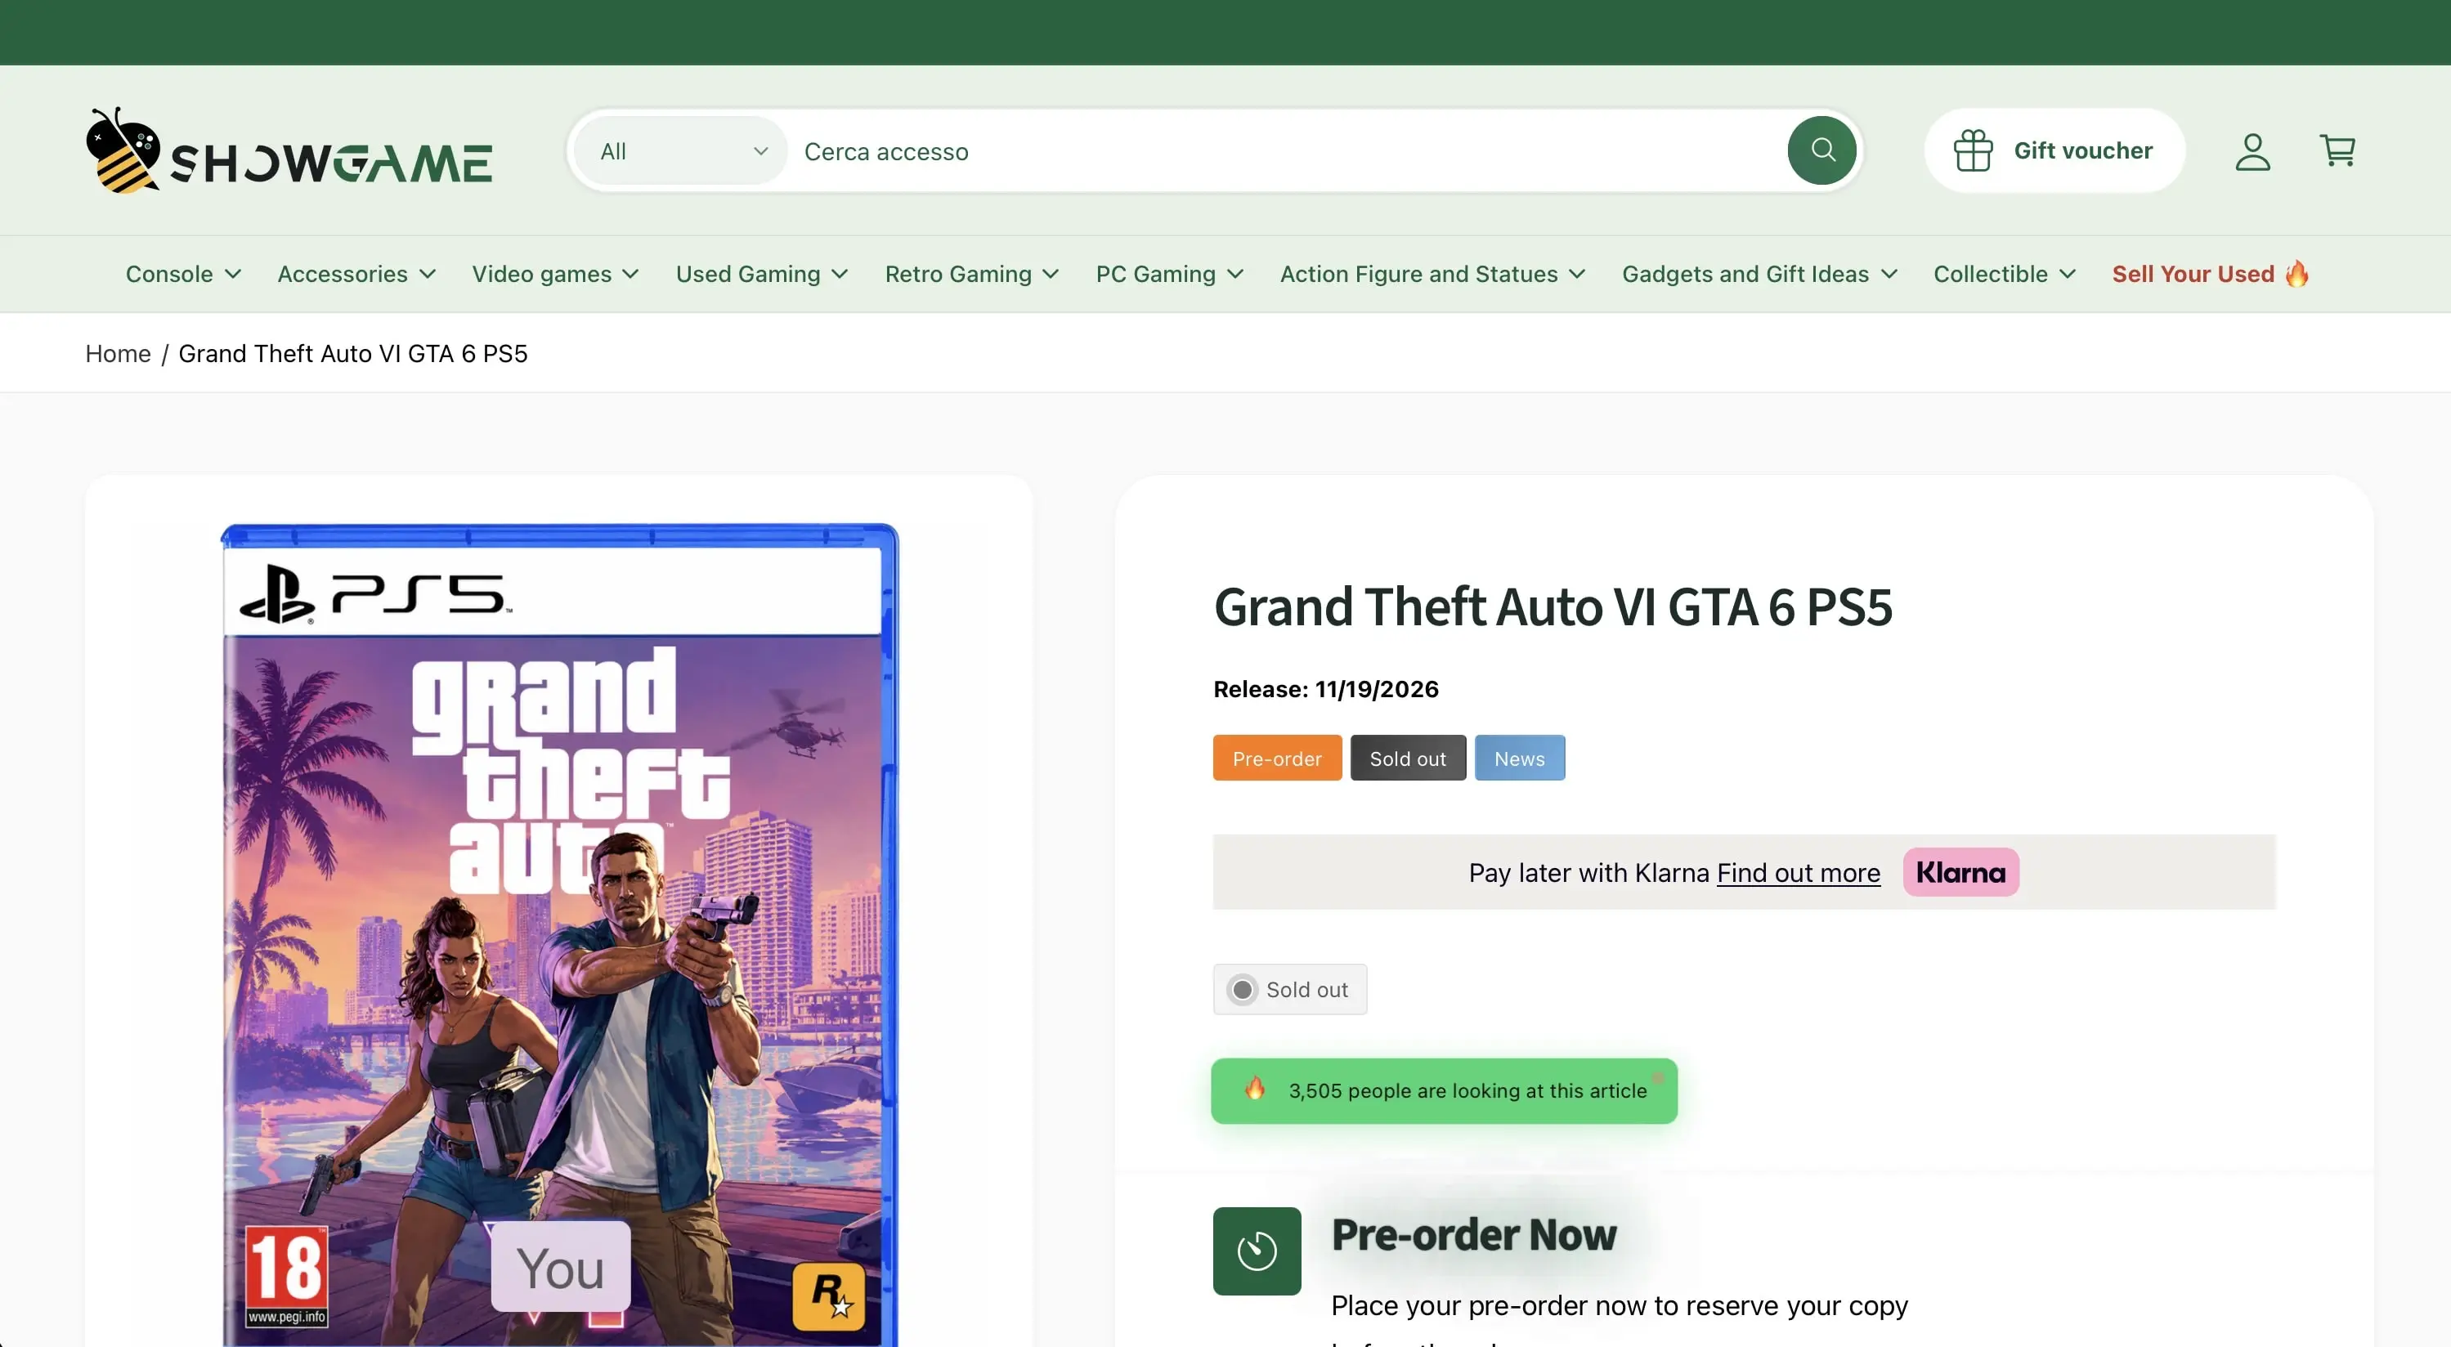
Task: Click the gift box icon
Action: [1973, 150]
